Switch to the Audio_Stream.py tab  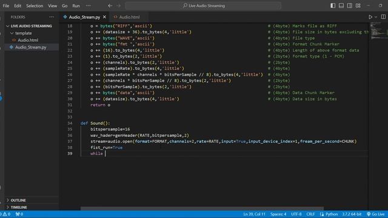[84, 17]
